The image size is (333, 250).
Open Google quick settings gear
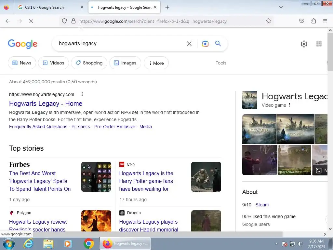(x=304, y=44)
